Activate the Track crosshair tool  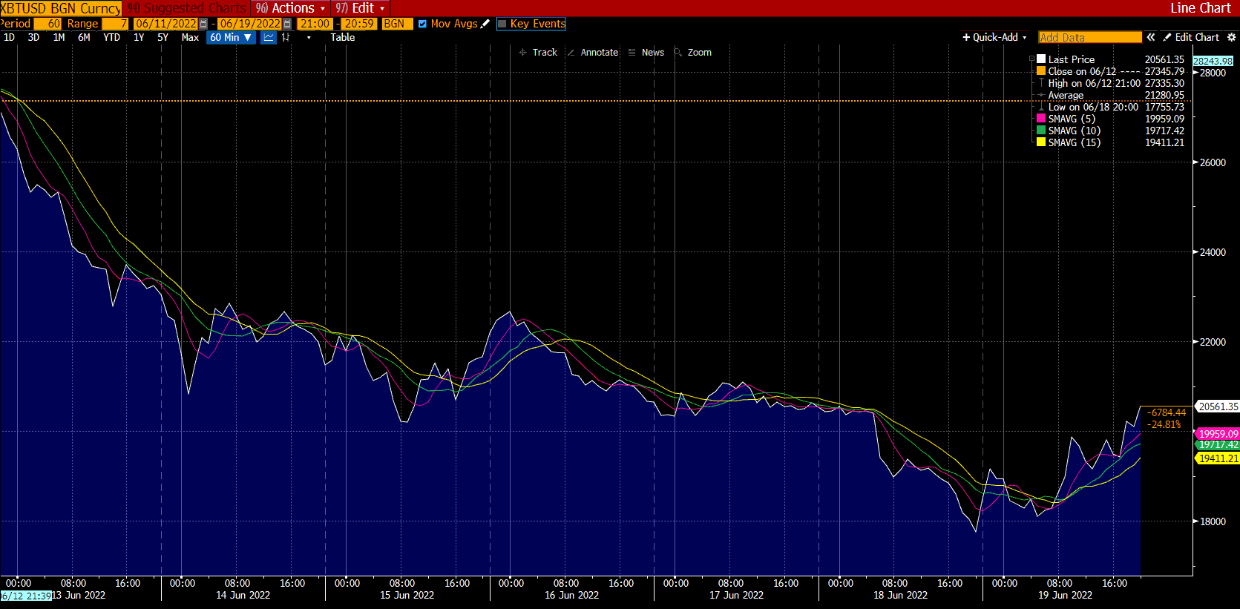point(538,53)
